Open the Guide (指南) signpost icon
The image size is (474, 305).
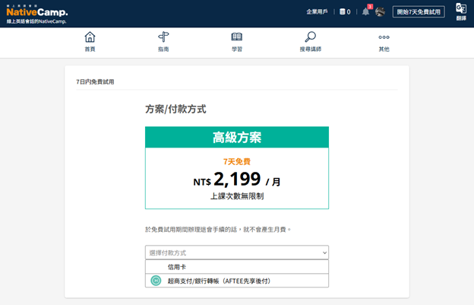coord(163,37)
